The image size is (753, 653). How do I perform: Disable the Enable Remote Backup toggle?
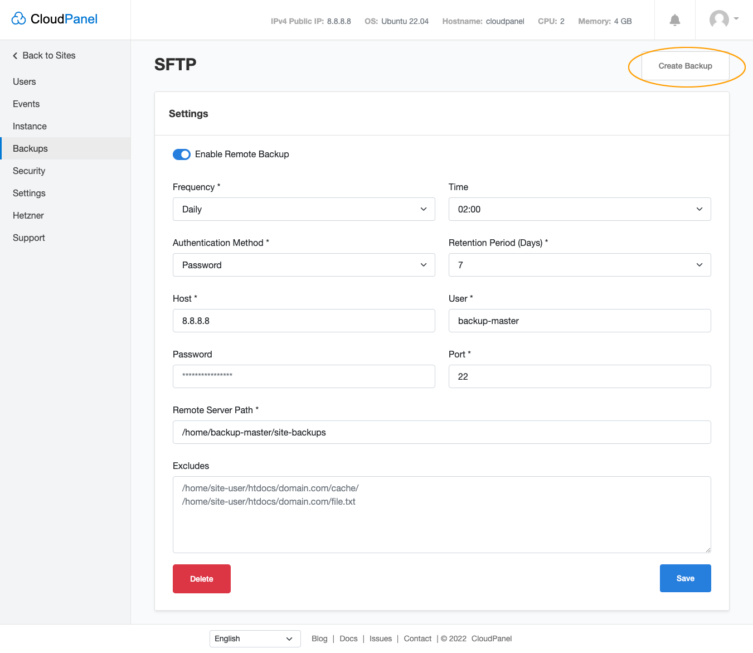[182, 154]
